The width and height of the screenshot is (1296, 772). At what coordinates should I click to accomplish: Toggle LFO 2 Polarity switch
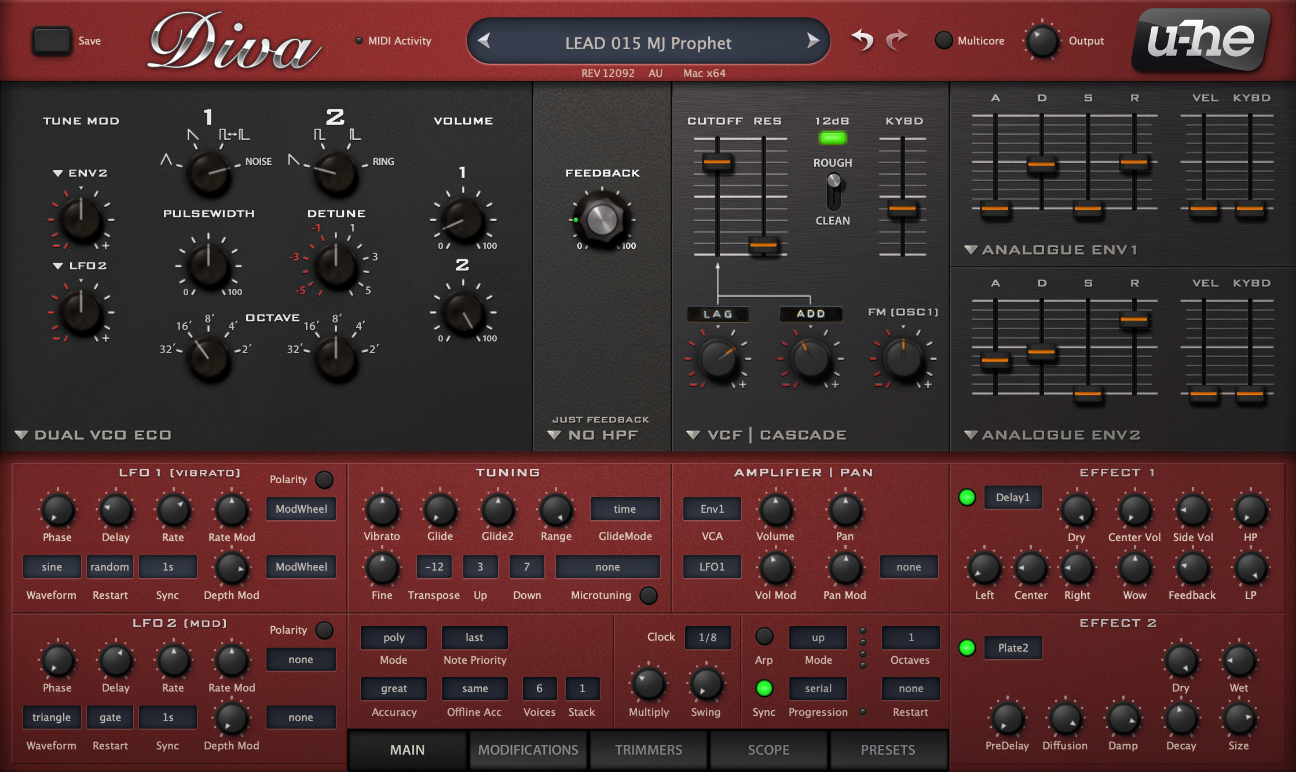coord(324,630)
